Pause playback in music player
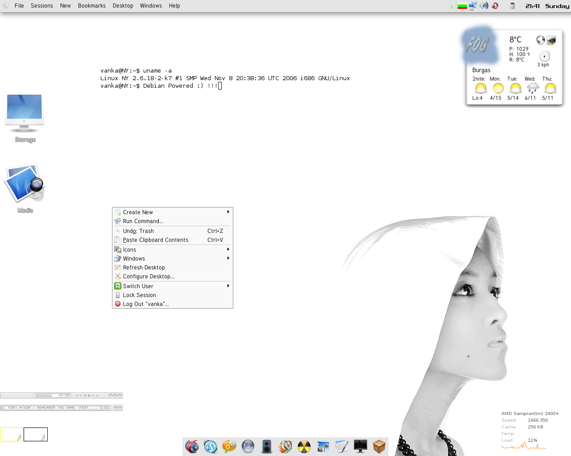The image size is (571, 456). coord(85,395)
